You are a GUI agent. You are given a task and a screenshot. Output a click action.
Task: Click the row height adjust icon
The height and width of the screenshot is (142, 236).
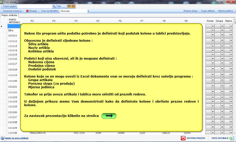pos(73,6)
